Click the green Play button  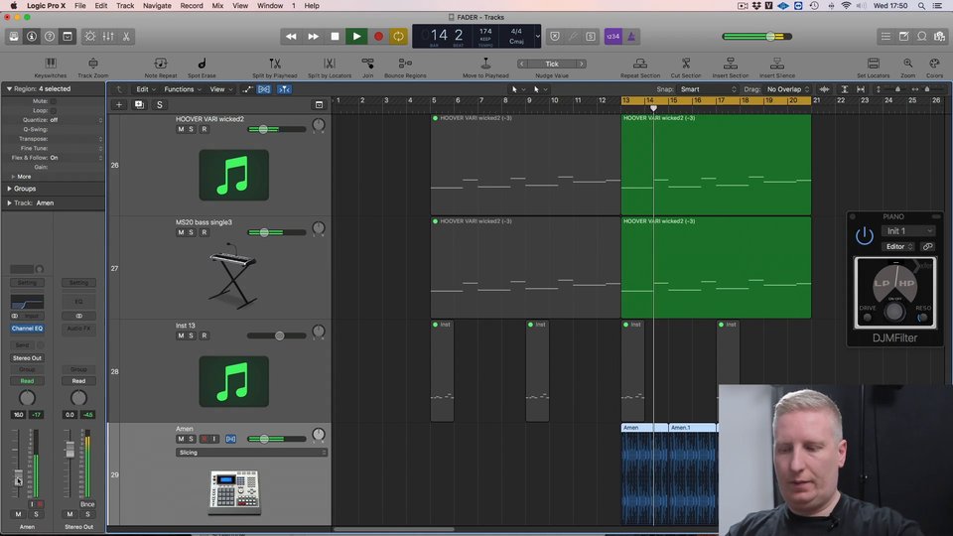(x=356, y=37)
